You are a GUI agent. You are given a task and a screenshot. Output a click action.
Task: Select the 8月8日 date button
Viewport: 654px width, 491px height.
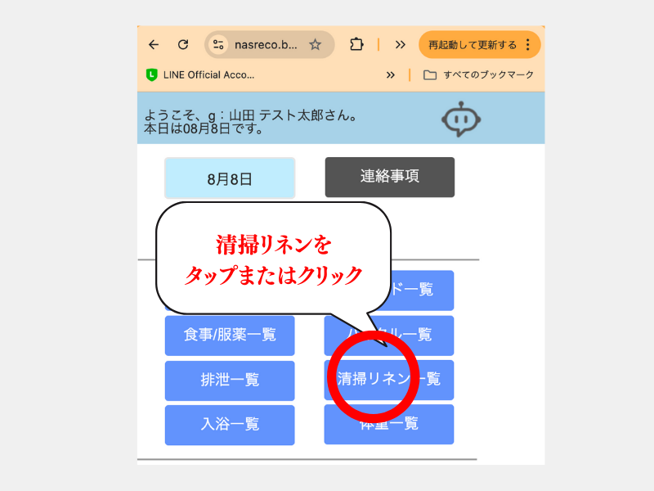point(230,178)
